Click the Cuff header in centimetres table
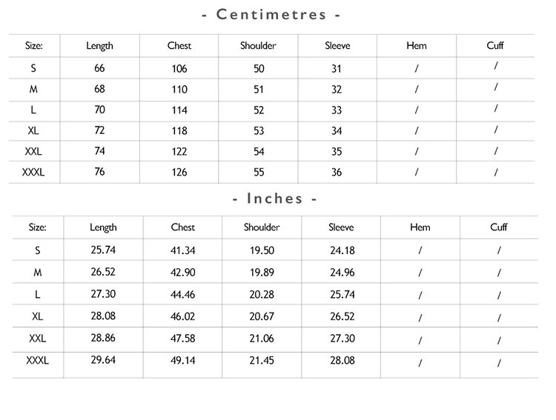This screenshot has width=556, height=420. click(495, 45)
